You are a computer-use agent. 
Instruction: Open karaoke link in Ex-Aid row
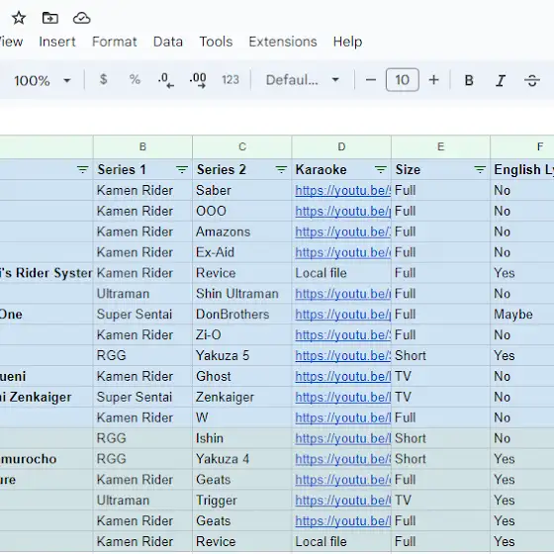tap(342, 252)
